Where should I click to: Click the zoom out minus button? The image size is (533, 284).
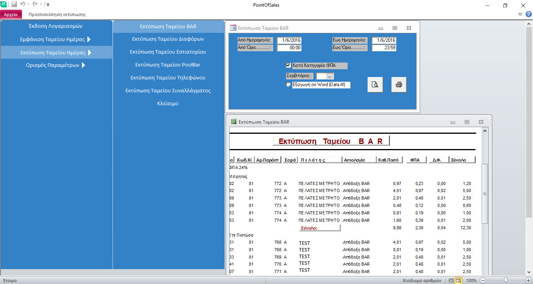tap(483, 280)
